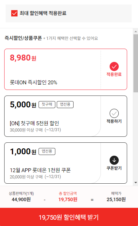Image resolution: width=138 pixels, height=226 pixels.
Task: Click the red 적용완료 check icon
Action: click(114, 66)
